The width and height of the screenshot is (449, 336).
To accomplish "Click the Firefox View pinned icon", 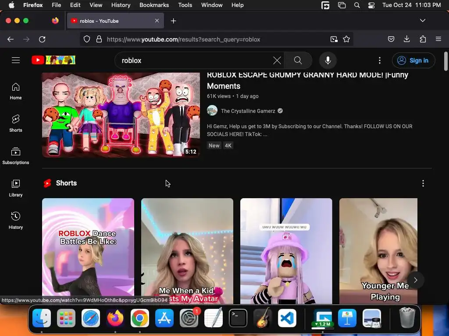I will coord(55,21).
